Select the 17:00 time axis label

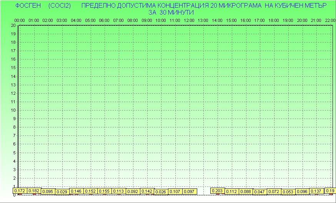[x=259, y=21]
